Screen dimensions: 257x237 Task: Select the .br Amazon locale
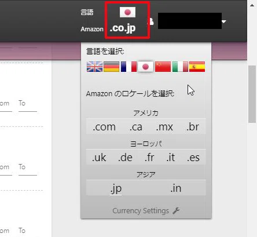click(192, 127)
